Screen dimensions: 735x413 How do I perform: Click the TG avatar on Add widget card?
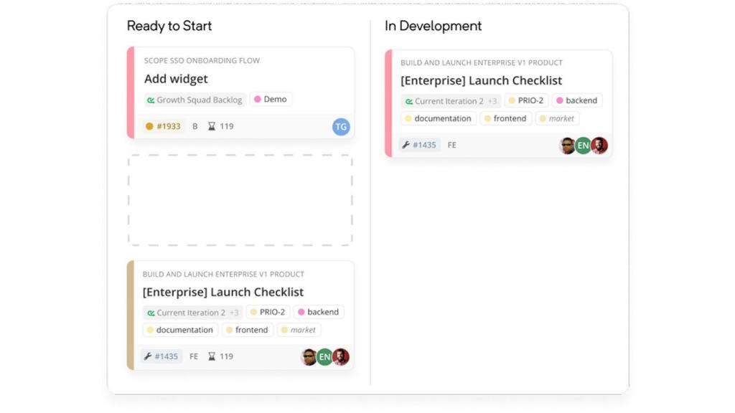341,127
